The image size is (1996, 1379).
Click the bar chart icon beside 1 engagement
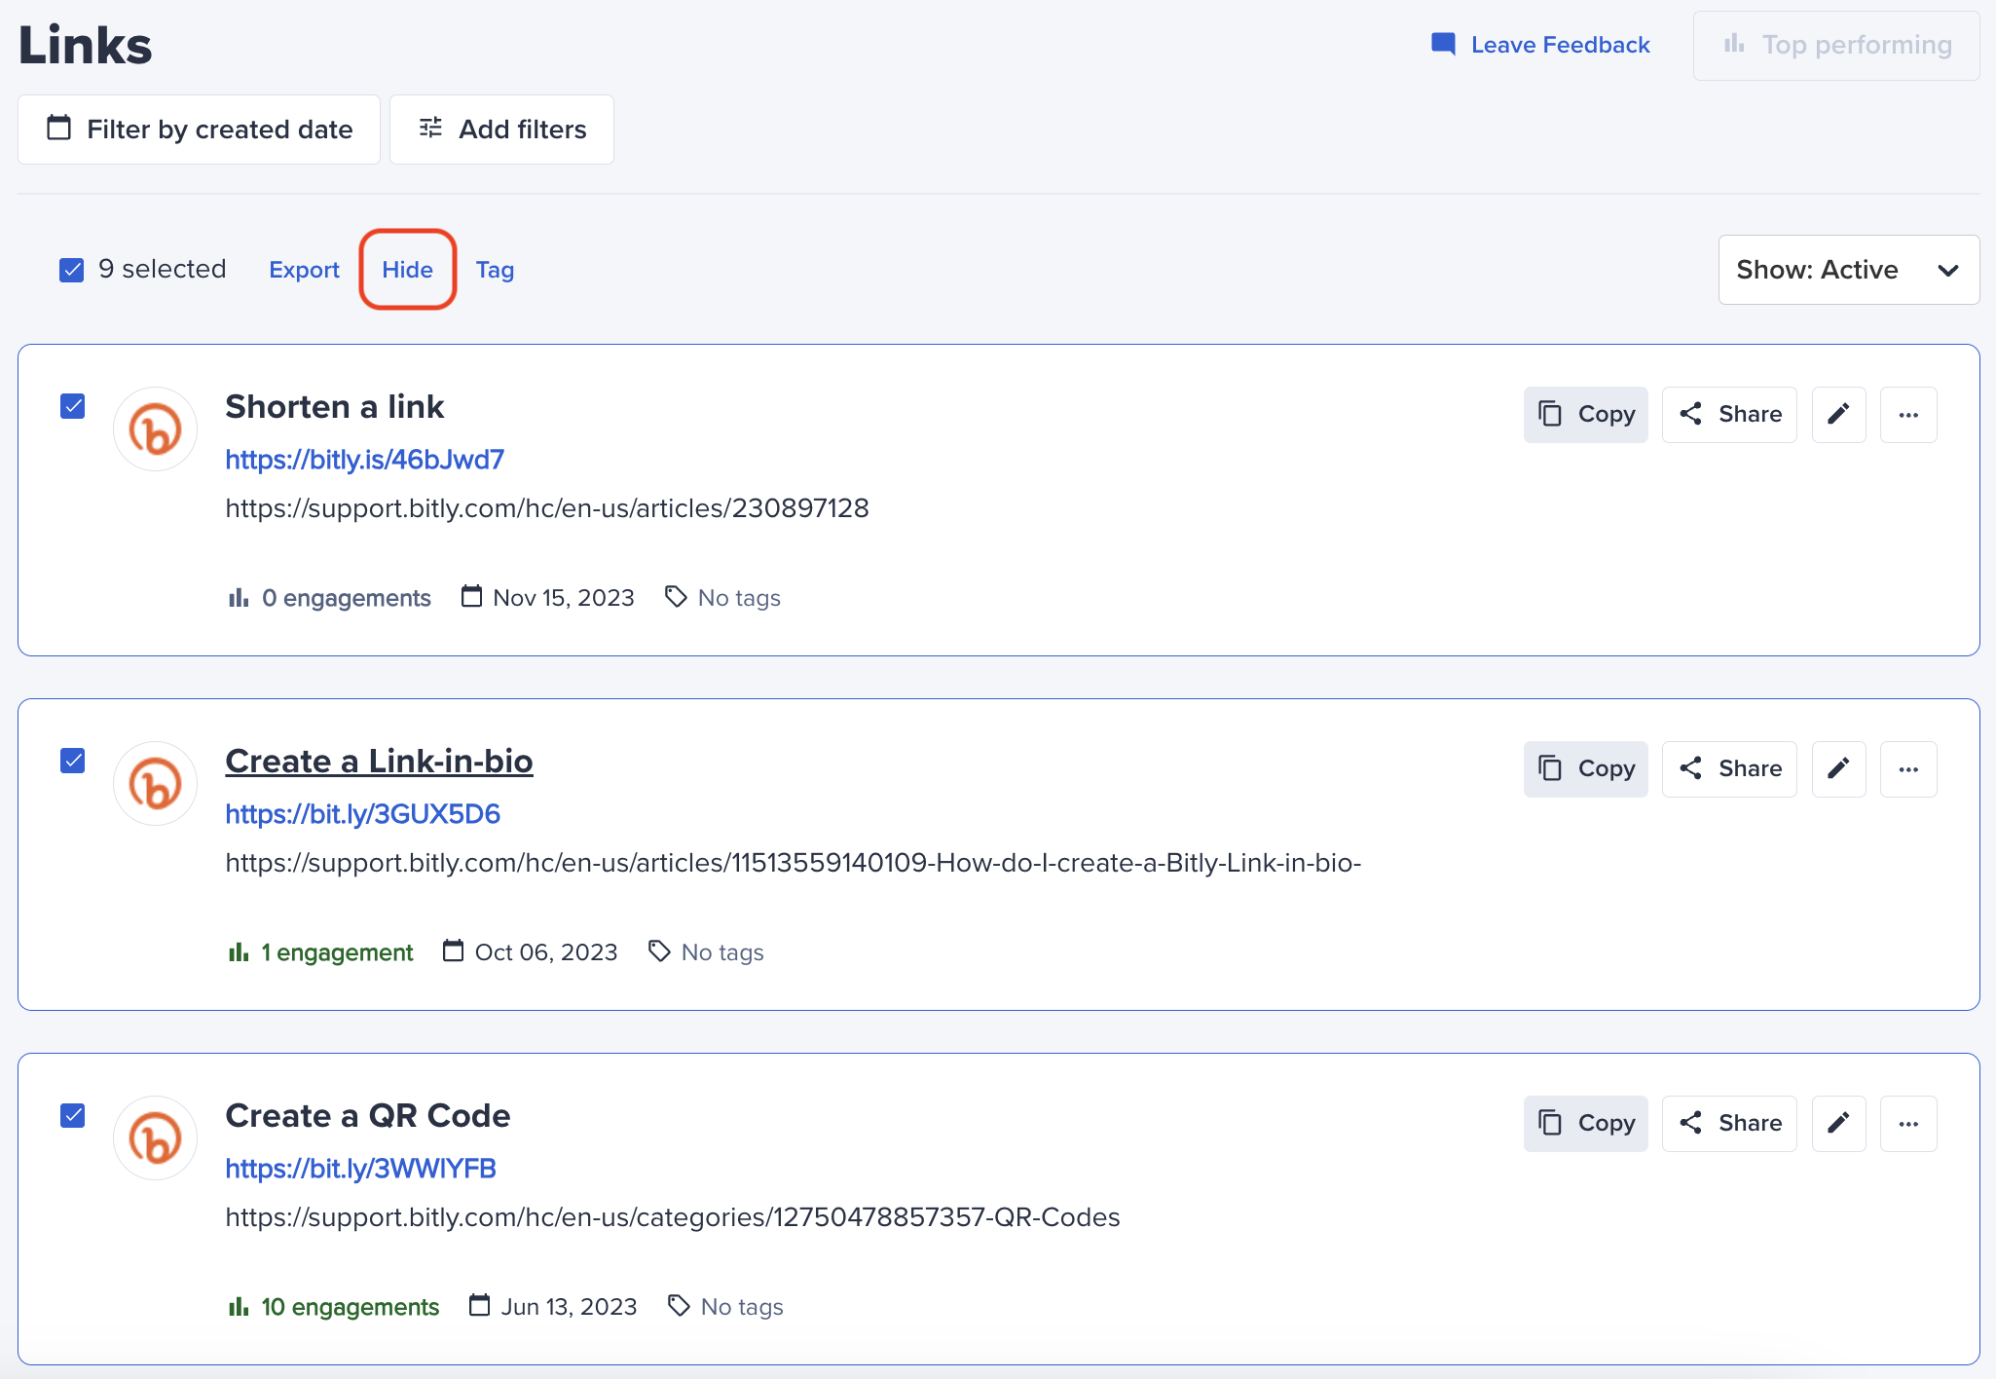tap(239, 951)
